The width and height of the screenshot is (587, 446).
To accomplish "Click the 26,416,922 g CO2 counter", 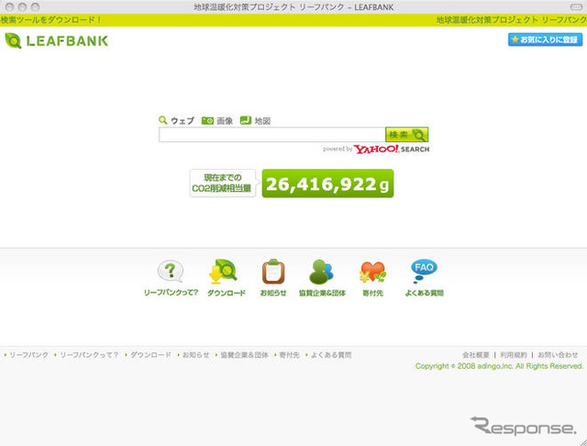I will [x=327, y=184].
